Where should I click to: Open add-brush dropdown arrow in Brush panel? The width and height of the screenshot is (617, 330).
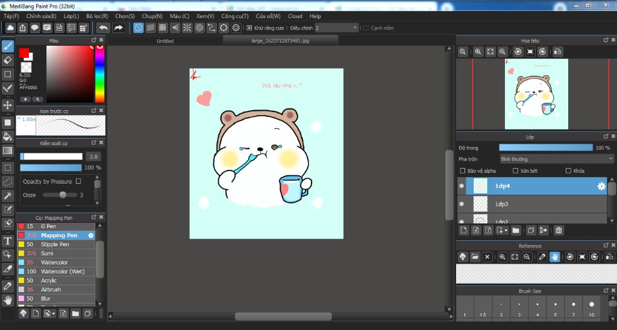[54, 314]
